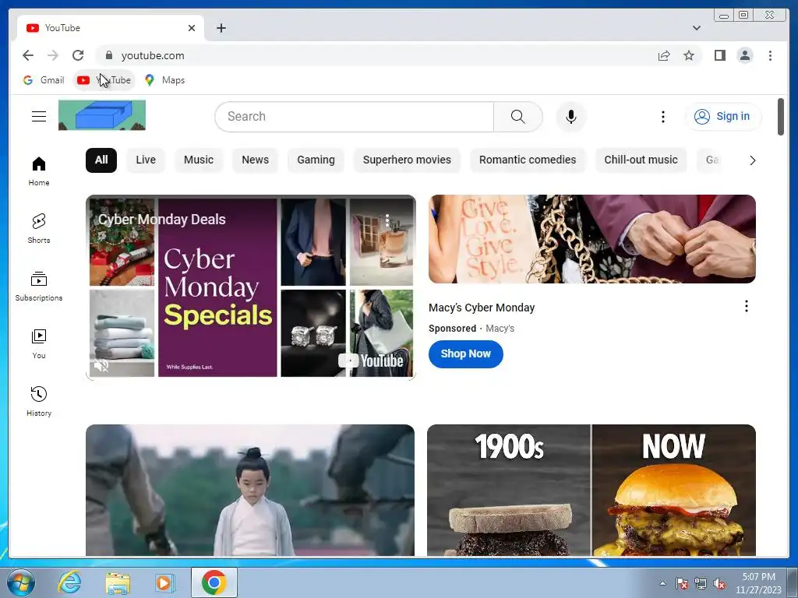This screenshot has height=598, width=798.
Task: Open new tab with plus button
Action: coord(221,28)
